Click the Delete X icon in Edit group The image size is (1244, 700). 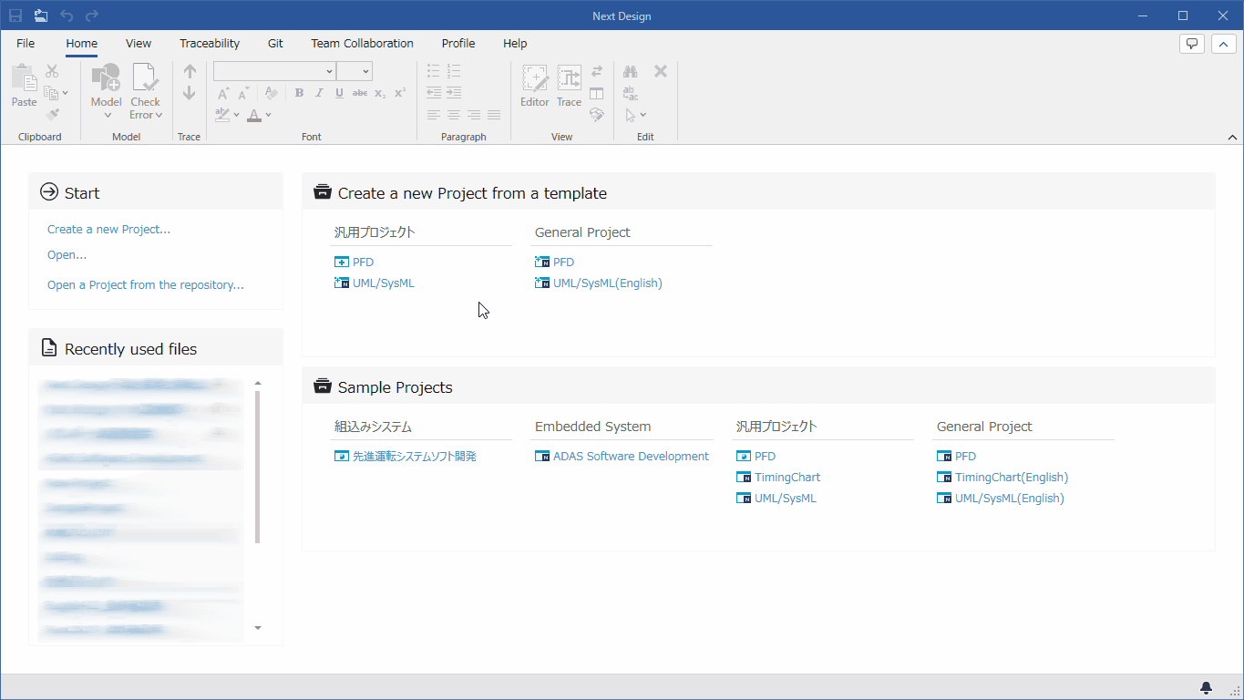pyautogui.click(x=661, y=71)
